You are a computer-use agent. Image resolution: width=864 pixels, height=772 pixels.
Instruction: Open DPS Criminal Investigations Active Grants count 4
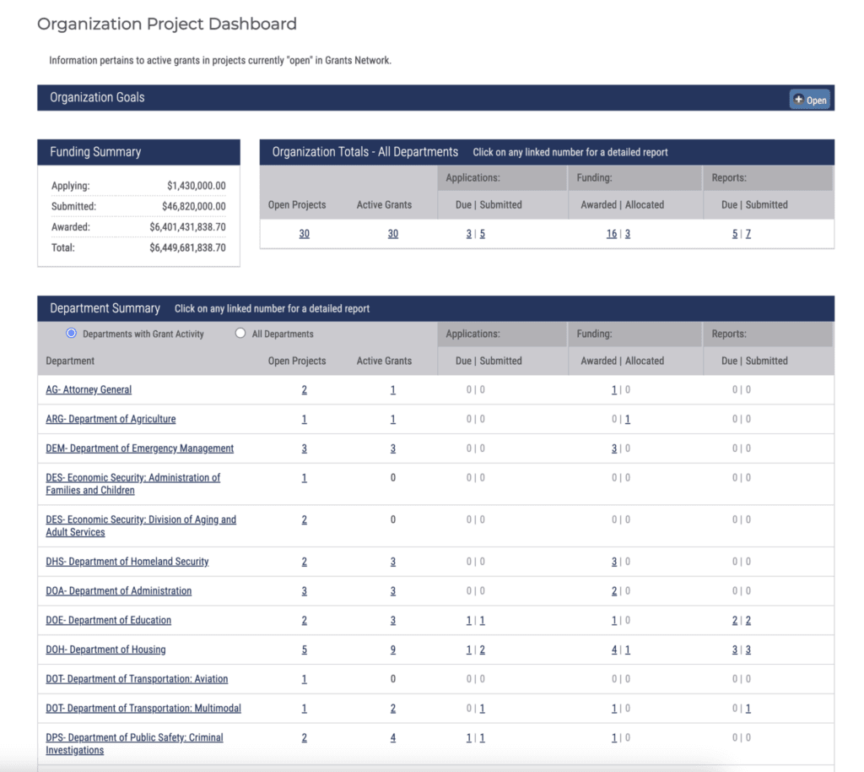tap(393, 738)
